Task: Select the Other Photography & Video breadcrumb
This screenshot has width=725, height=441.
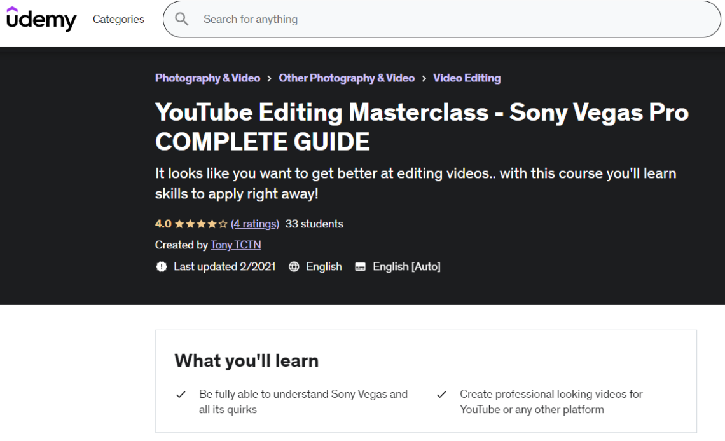Action: tap(347, 78)
